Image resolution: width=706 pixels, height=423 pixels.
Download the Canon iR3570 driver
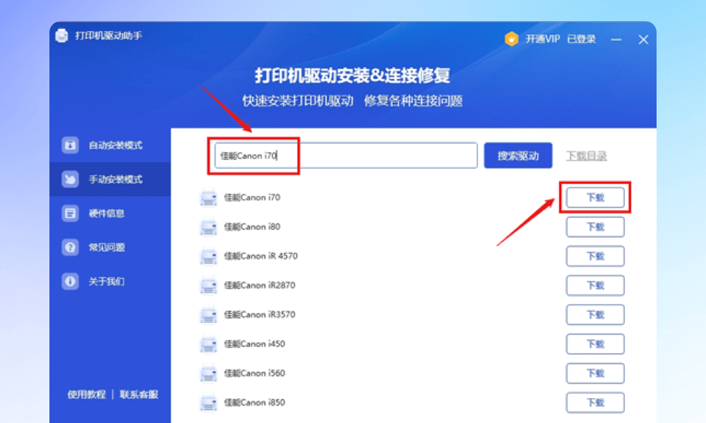pos(595,314)
